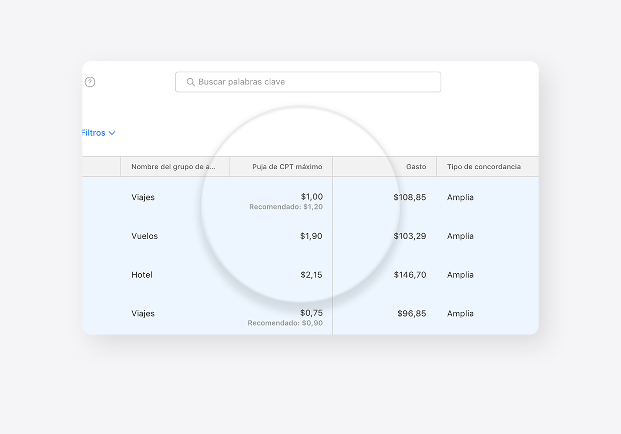Edit the $0,75 max CPT bid
621x434 pixels.
(311, 313)
